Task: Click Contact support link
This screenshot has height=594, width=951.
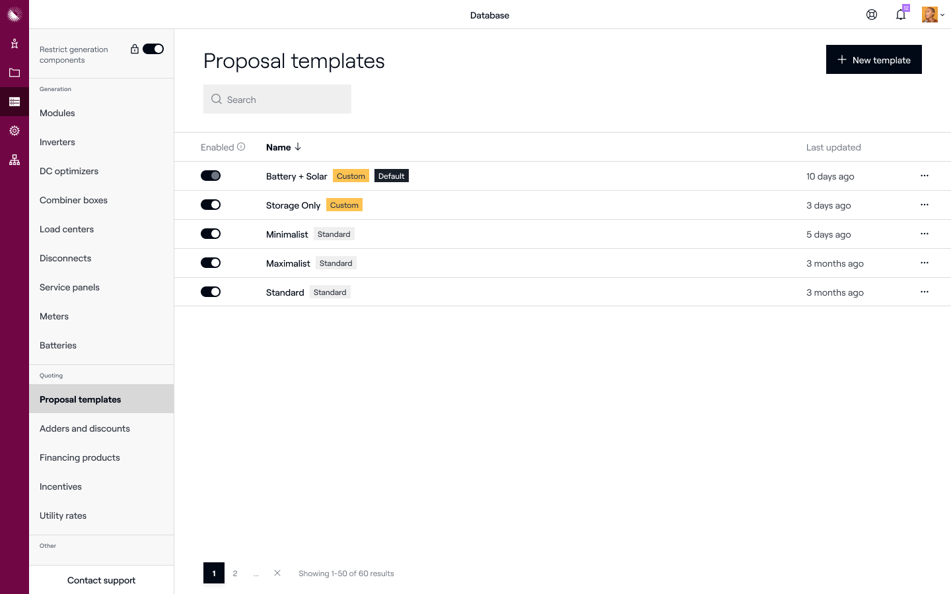Action: coord(101,580)
